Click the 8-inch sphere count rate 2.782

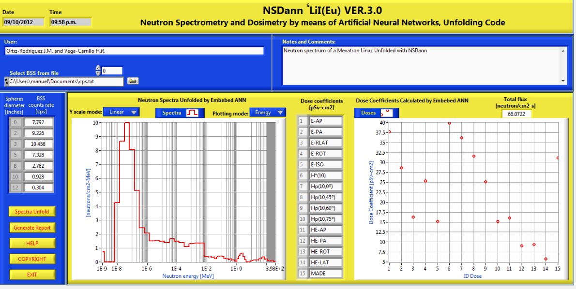[x=39, y=166]
